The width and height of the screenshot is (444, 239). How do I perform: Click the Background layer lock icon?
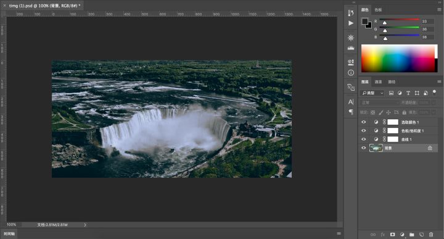pos(430,148)
